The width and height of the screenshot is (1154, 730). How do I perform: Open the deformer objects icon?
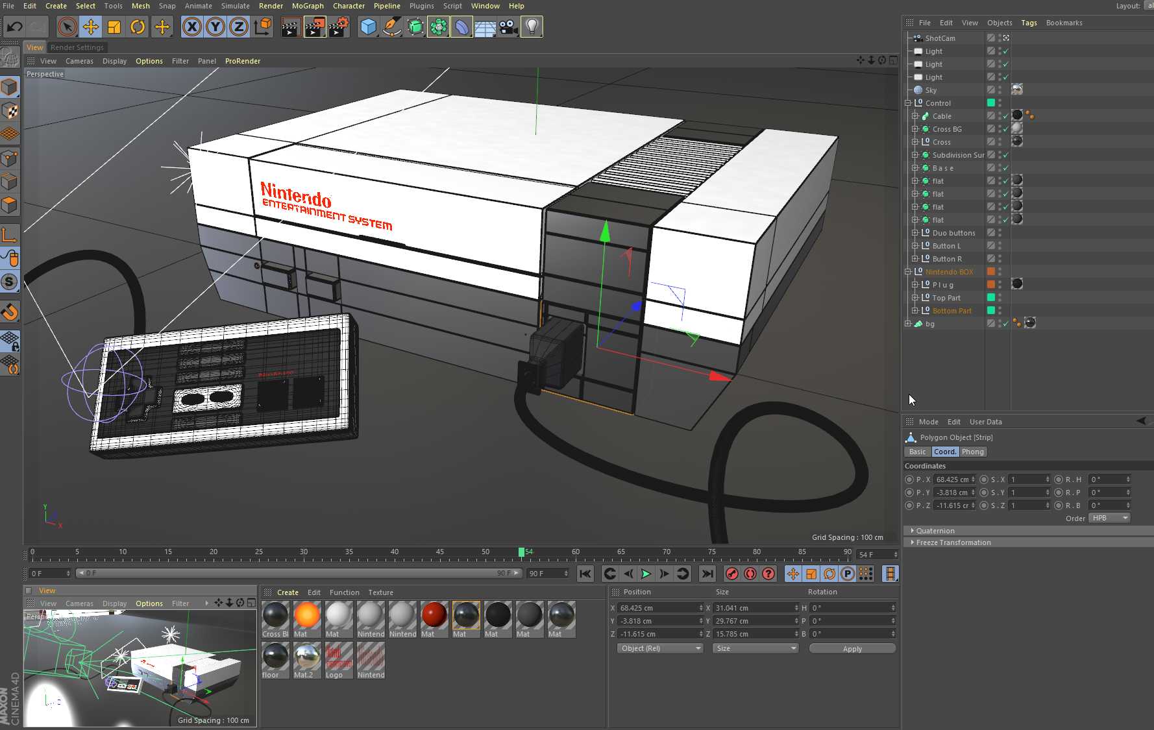point(461,27)
